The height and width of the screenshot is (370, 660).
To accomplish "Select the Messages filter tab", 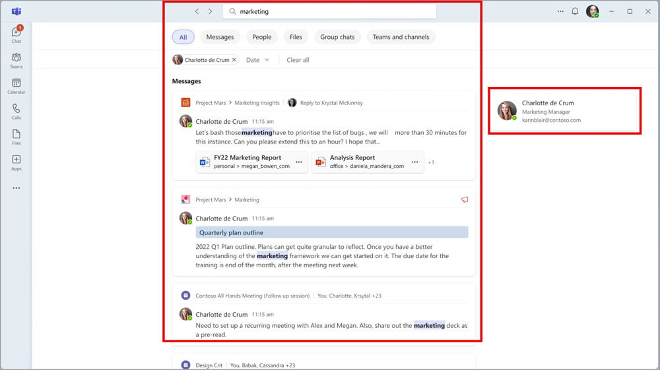I will click(x=220, y=37).
